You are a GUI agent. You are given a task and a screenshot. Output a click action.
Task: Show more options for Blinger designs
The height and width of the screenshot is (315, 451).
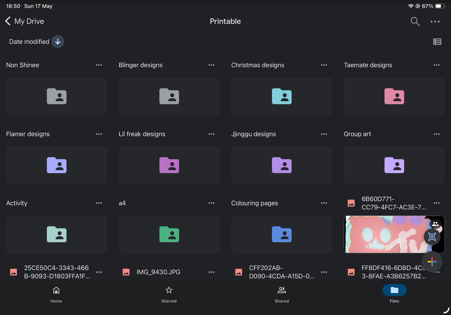pos(211,65)
